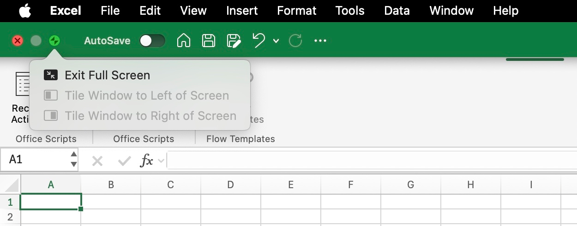
Task: Select column A header
Action: click(x=51, y=185)
